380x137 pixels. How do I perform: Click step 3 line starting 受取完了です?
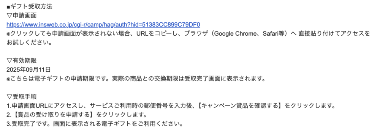tap(95, 124)
